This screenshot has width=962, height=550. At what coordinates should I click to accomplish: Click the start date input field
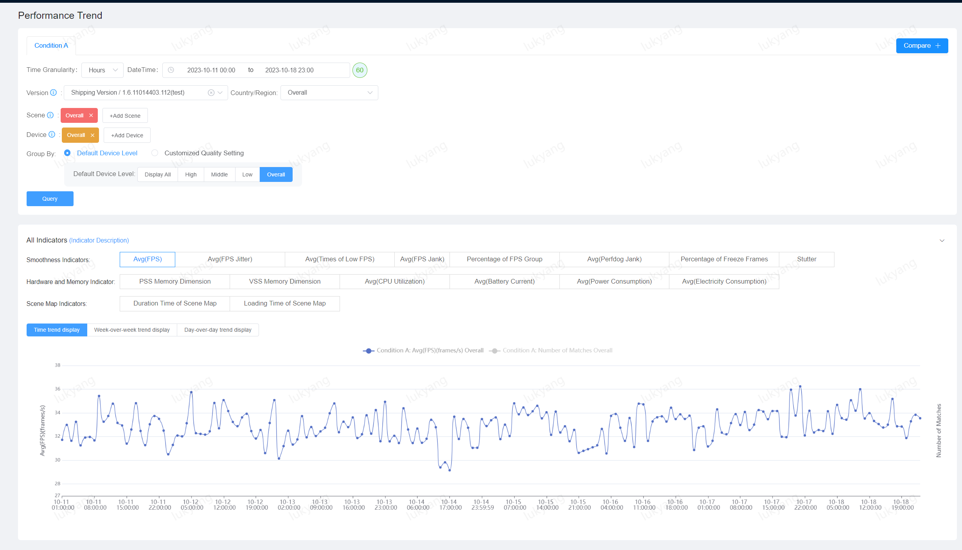(x=211, y=70)
